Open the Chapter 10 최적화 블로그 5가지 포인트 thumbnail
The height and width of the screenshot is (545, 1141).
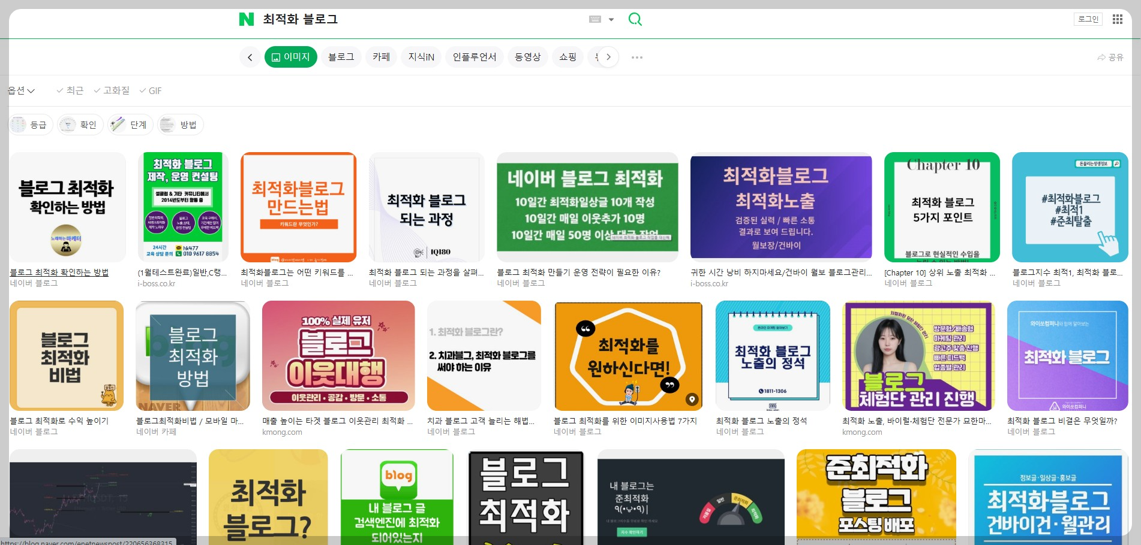click(942, 207)
